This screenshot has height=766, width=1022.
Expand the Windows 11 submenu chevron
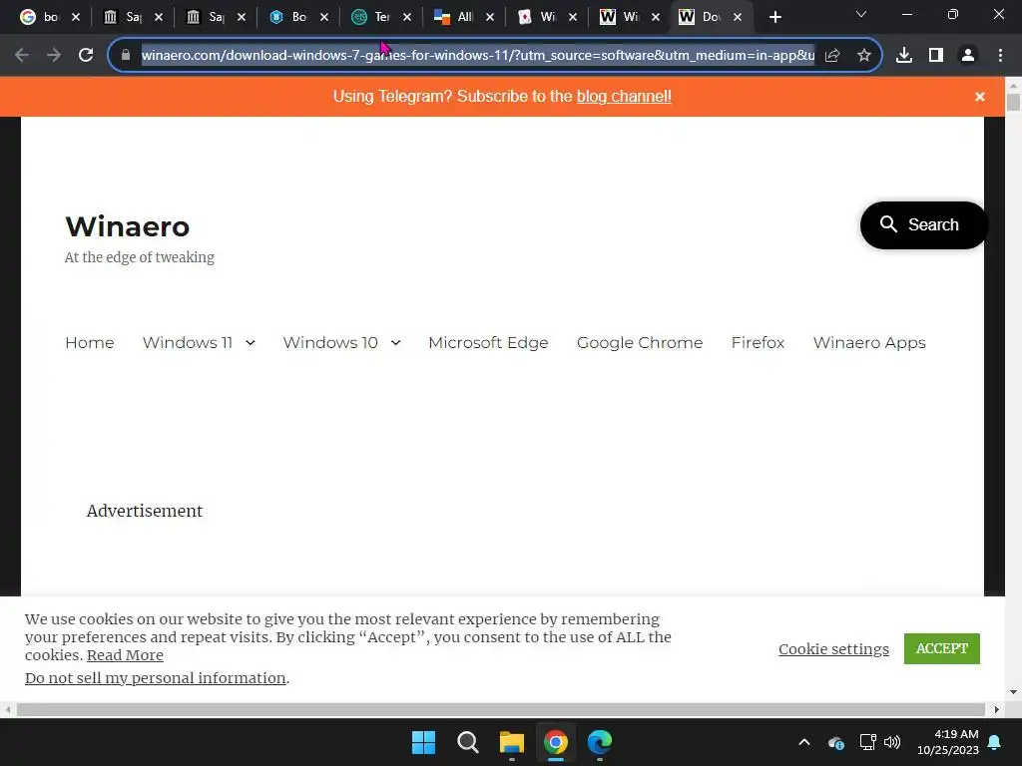[x=251, y=343]
